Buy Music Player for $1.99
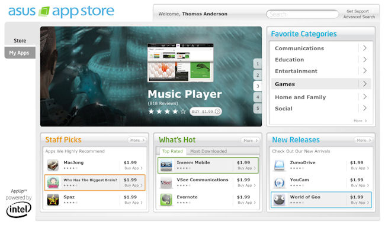 tap(206, 112)
